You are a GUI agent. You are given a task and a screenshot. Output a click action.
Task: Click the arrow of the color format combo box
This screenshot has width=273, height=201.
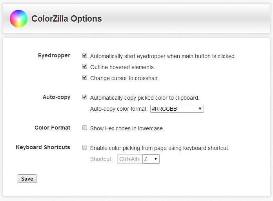(200, 109)
